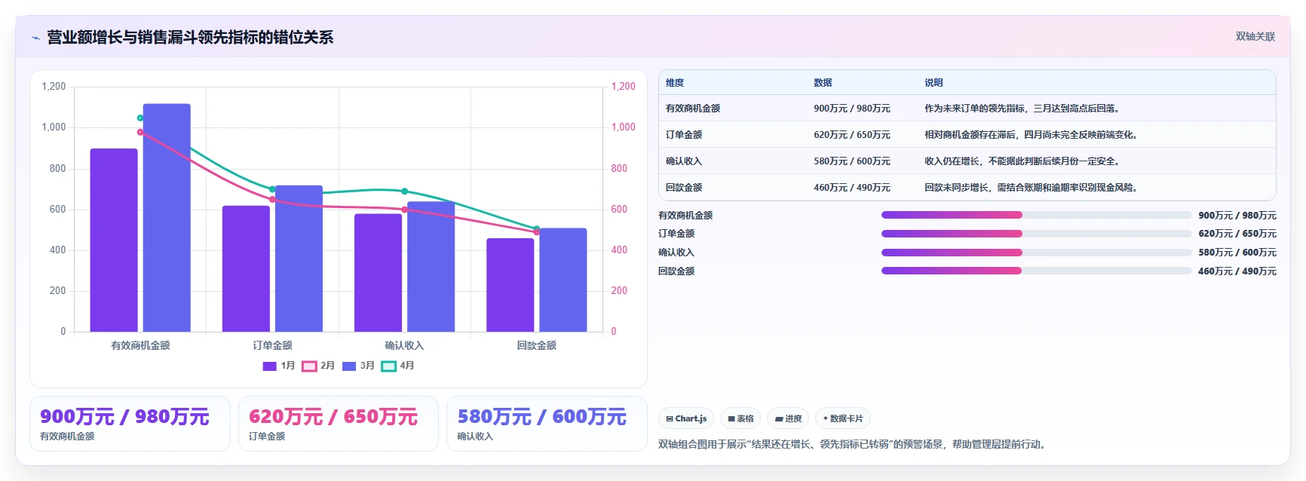This screenshot has height=481, width=1306.
Task: Open the 订单金额 KPI card showing 620万元 / 650万元
Action: coord(339,424)
